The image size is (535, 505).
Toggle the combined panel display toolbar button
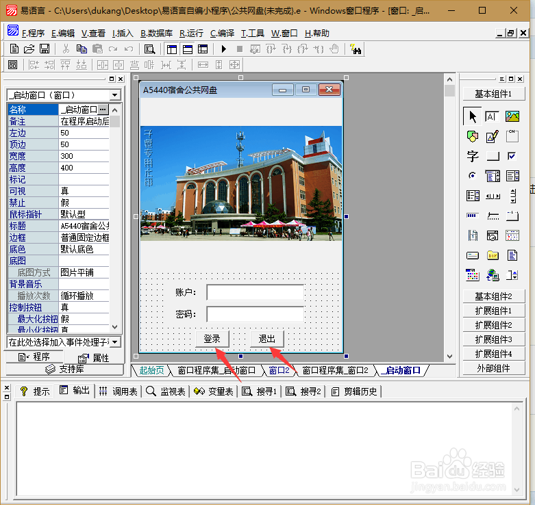[203, 49]
